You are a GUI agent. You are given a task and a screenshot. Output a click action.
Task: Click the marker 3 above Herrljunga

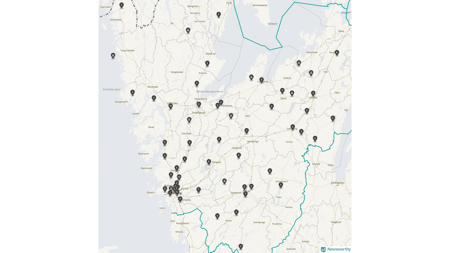tap(246, 131)
